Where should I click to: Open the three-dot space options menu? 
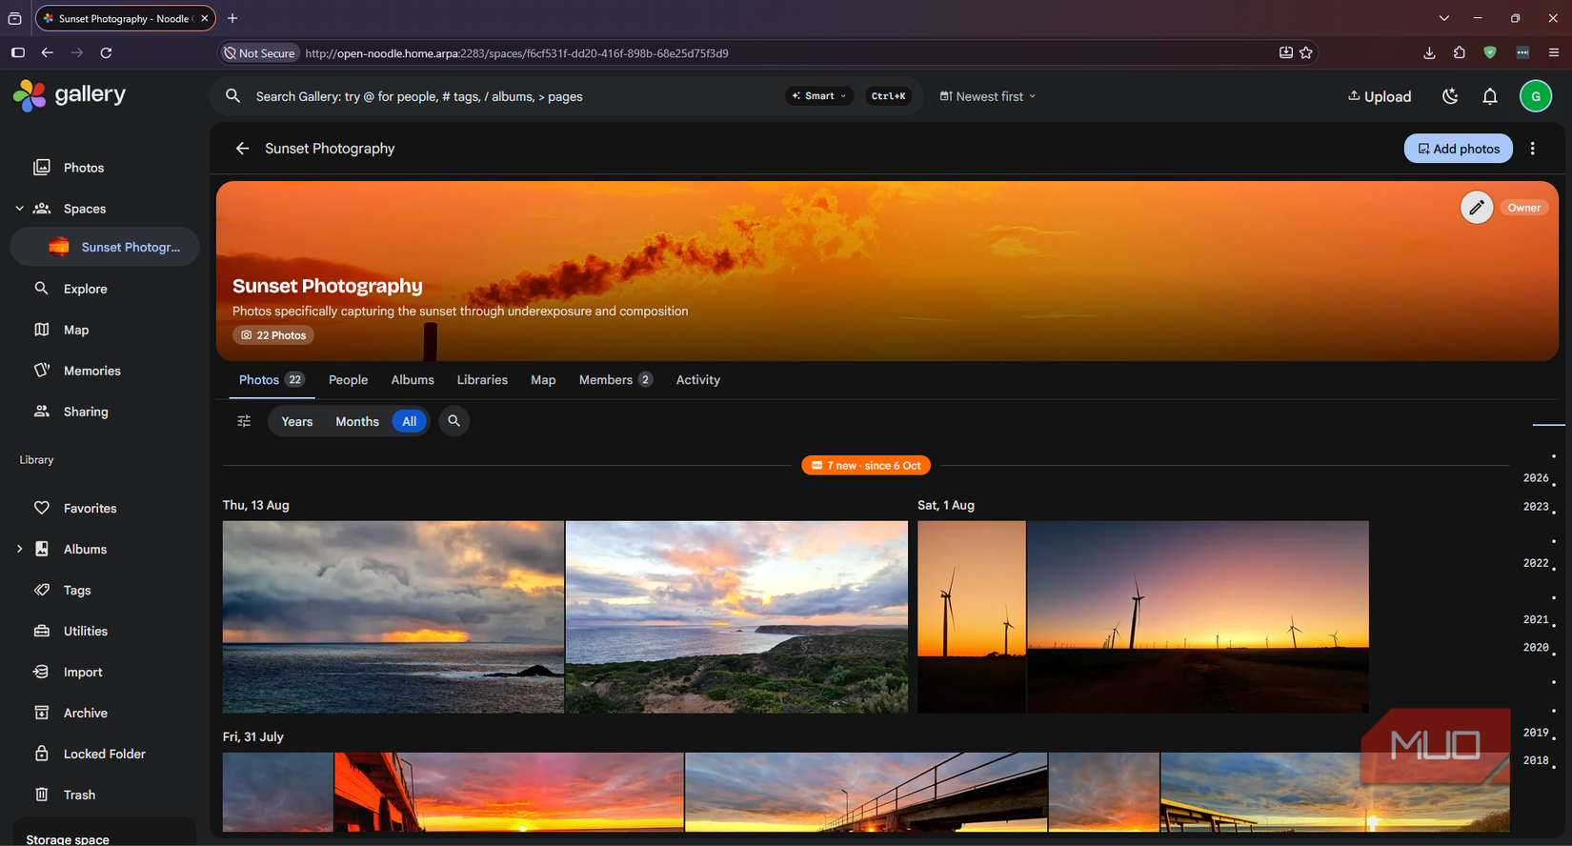click(x=1533, y=149)
